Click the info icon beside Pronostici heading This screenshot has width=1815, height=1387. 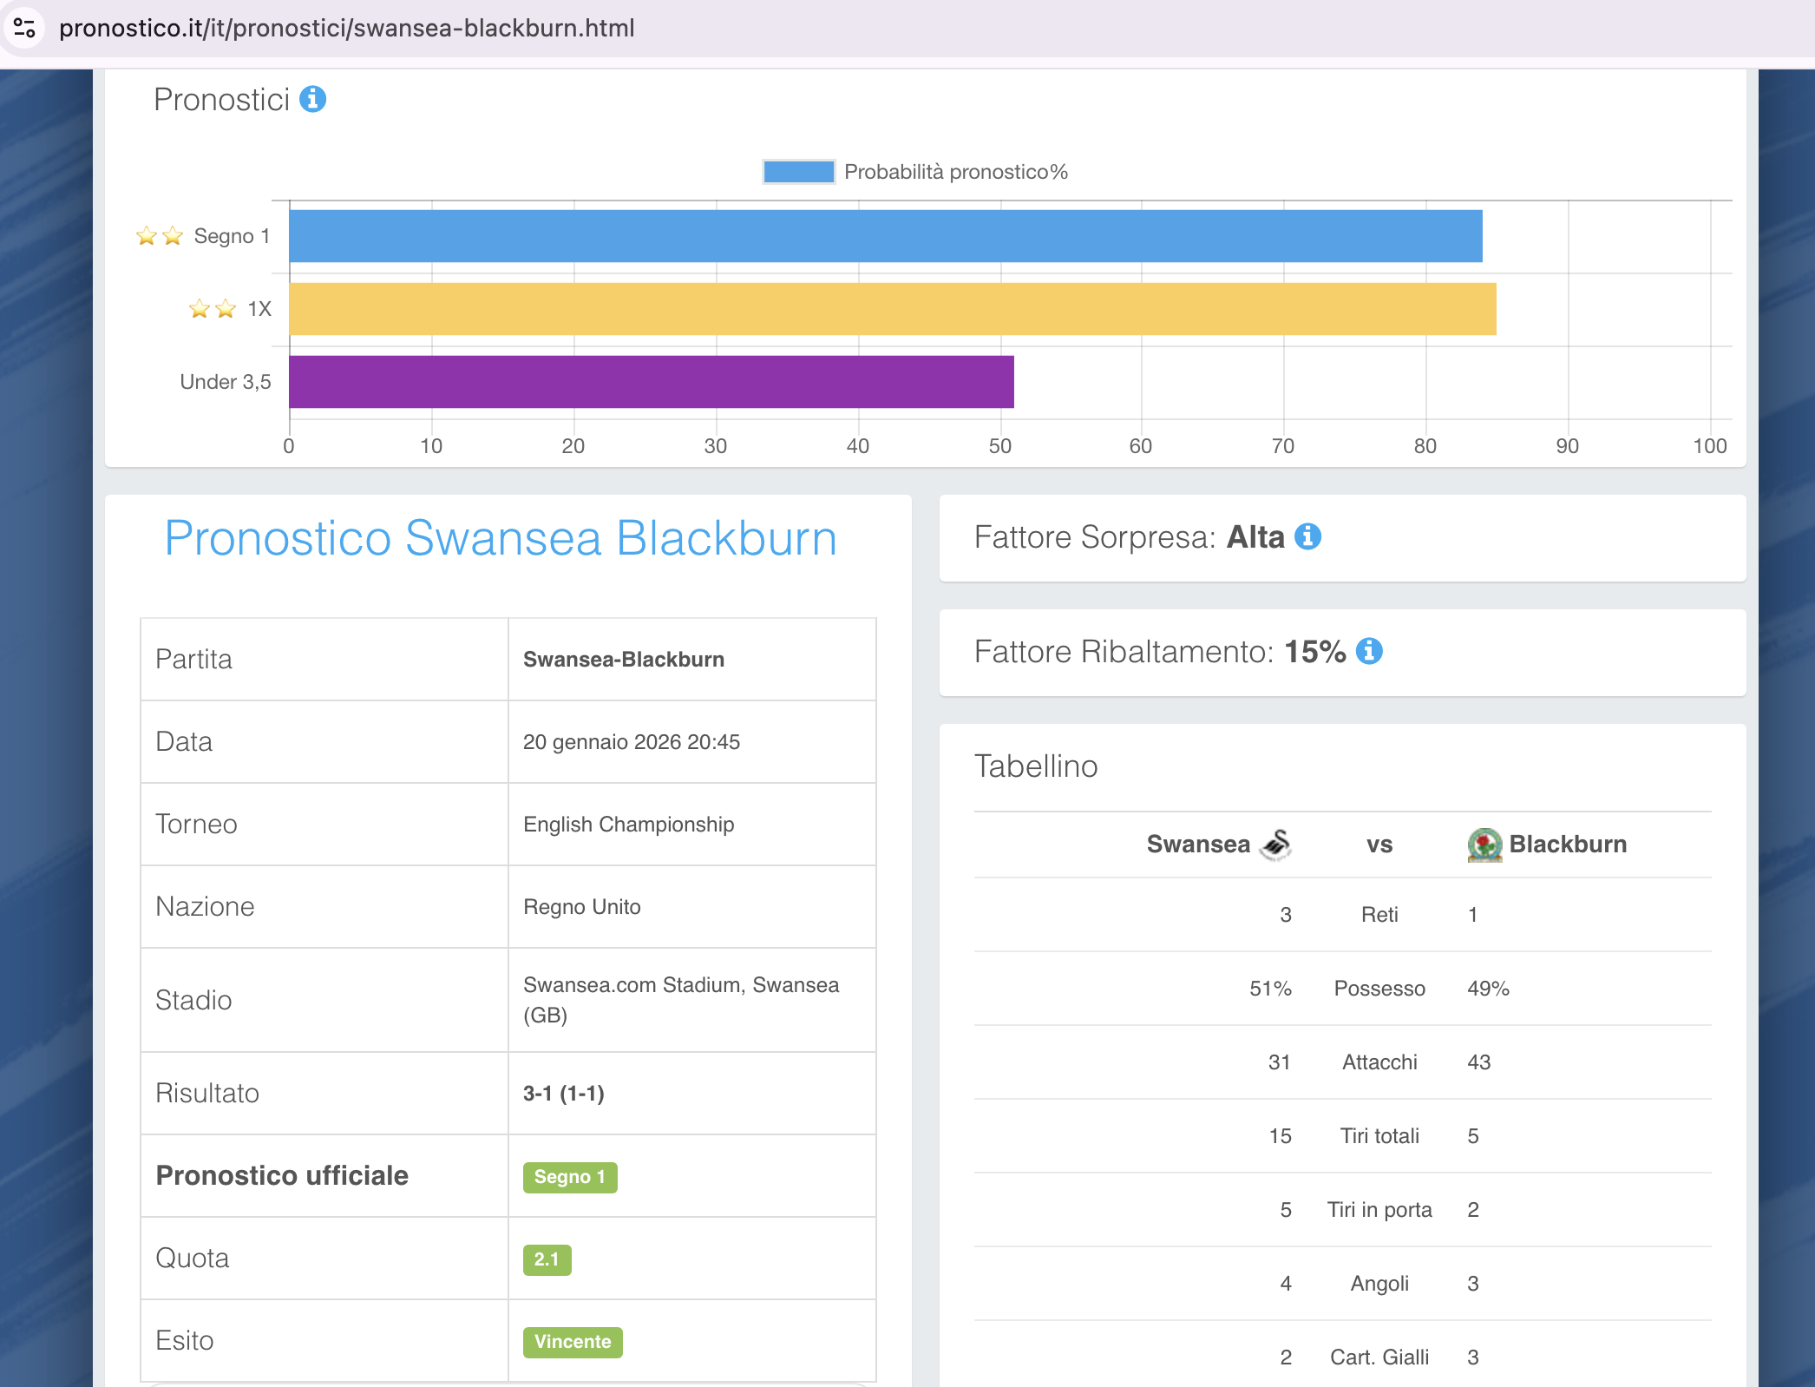(312, 100)
